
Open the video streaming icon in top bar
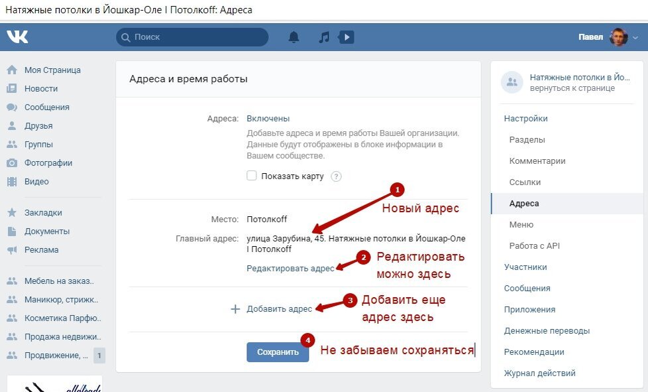tap(347, 36)
